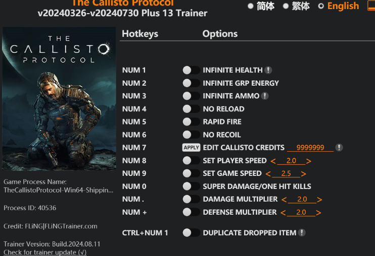The image size is (375, 256).
Task: Click the player speed value 2.0
Action: tap(291, 161)
